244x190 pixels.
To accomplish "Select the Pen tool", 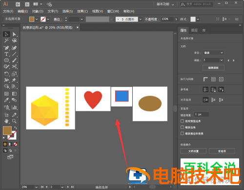I will click(6, 48).
